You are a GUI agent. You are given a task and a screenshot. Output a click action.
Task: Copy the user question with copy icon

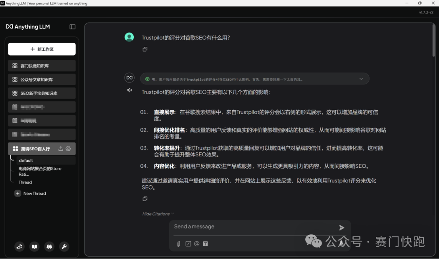[145, 49]
